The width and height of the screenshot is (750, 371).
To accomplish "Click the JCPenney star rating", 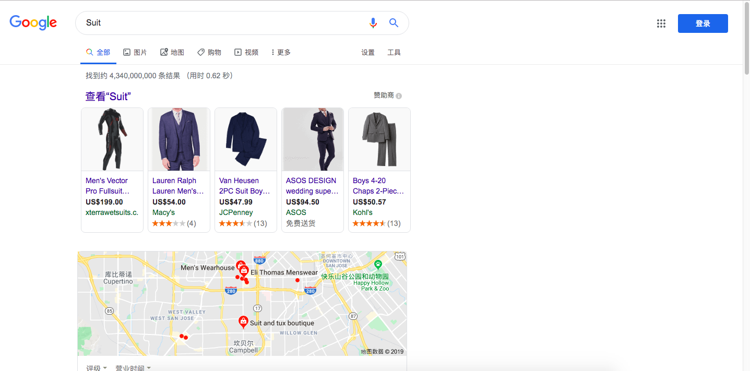I will 235,223.
